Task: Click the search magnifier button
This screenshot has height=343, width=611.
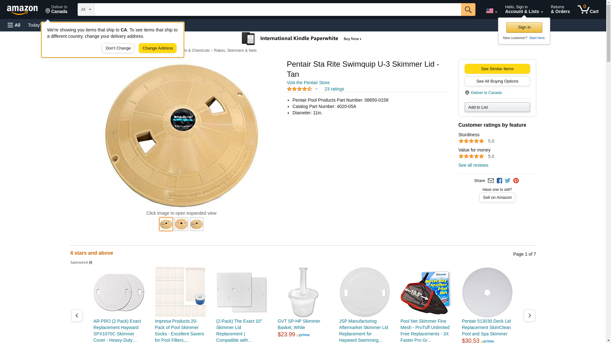Action: point(468,10)
